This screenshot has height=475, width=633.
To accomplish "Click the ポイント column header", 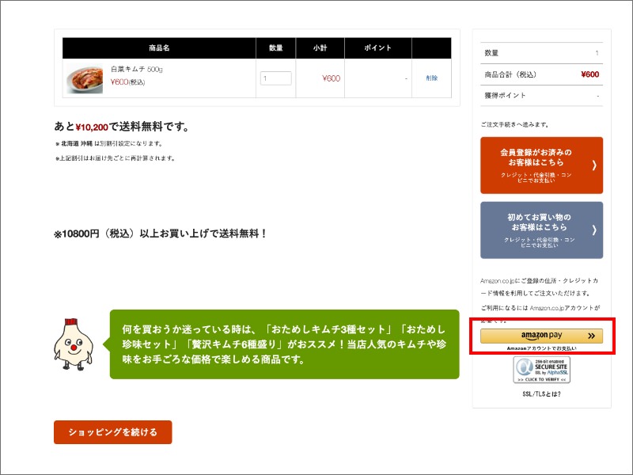I will pos(377,47).
